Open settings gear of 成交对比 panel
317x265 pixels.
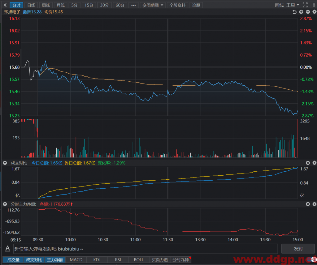(315, 163)
